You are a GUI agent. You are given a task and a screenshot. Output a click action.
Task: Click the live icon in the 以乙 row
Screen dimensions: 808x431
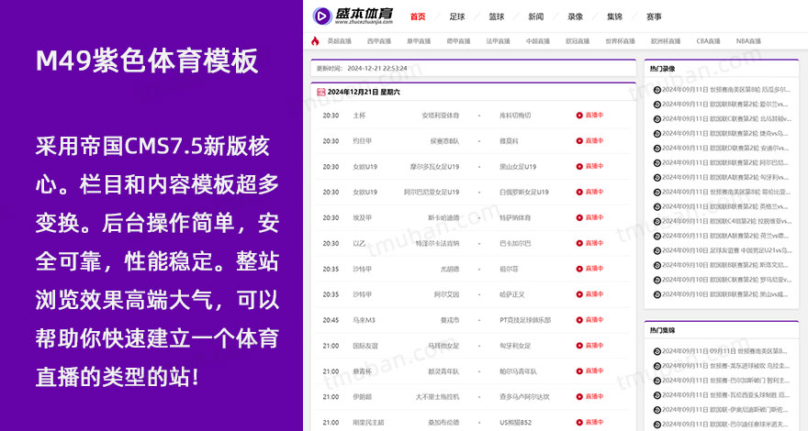click(x=579, y=243)
